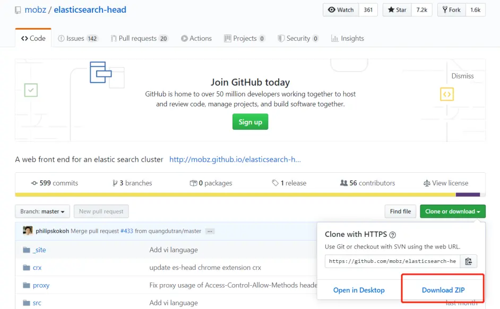Image resolution: width=500 pixels, height=309 pixels.
Task: Expand the commit message ellipsis button
Action: pos(210,231)
